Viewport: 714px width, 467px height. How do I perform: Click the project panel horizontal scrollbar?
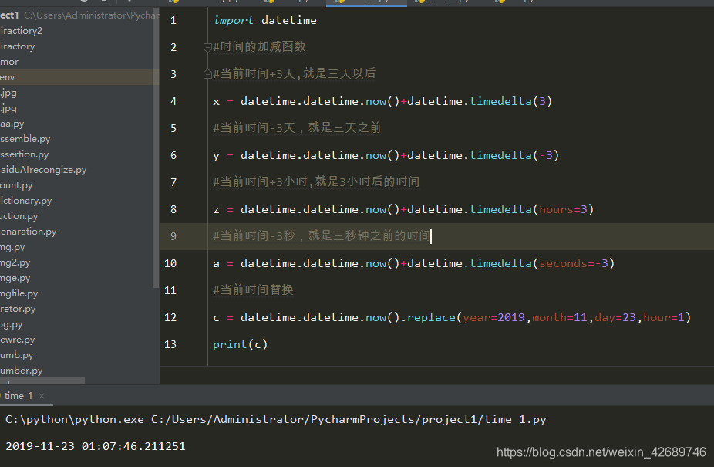click(42, 381)
